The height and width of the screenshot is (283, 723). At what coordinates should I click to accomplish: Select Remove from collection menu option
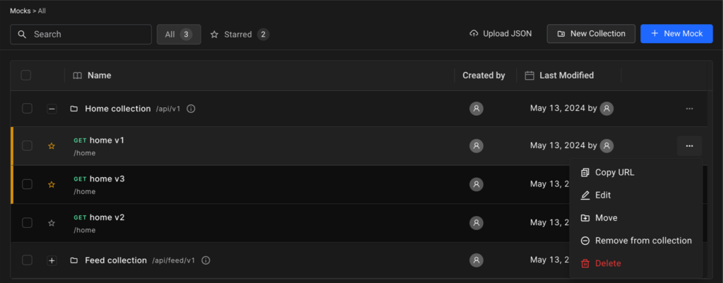coord(643,241)
